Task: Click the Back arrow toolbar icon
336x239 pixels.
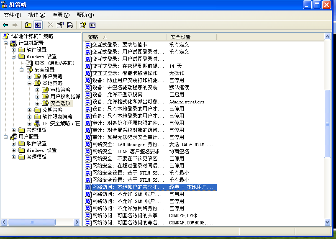Action: click(5, 25)
